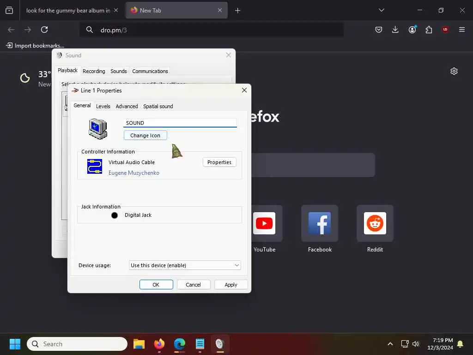The height and width of the screenshot is (355, 473).
Task: Click the taskbar Search box
Action: click(77, 344)
